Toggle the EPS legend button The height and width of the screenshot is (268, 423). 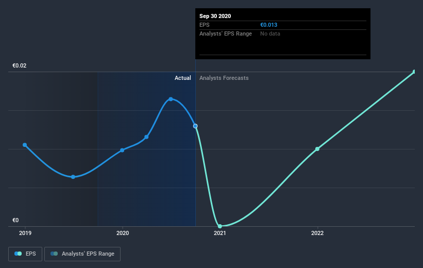click(25, 254)
